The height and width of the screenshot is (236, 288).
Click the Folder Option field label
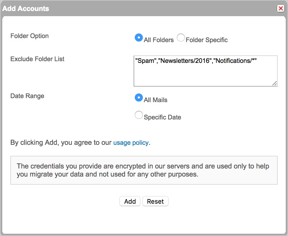[29, 36]
